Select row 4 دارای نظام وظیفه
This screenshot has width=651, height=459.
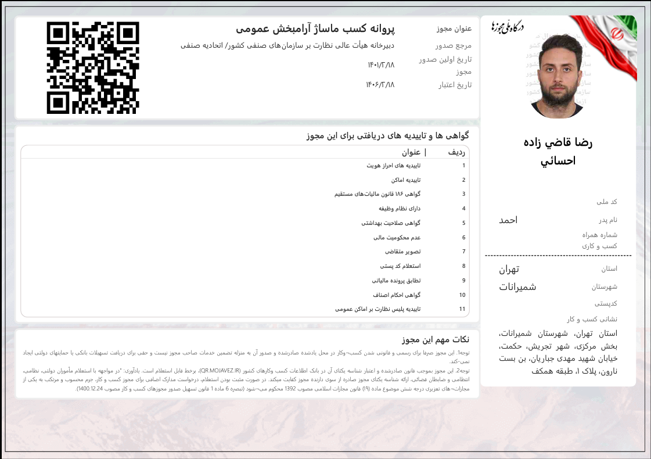[x=245, y=209]
